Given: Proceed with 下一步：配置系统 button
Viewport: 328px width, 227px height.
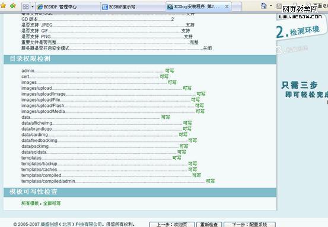Looking at the screenshot, I should tap(249, 225).
